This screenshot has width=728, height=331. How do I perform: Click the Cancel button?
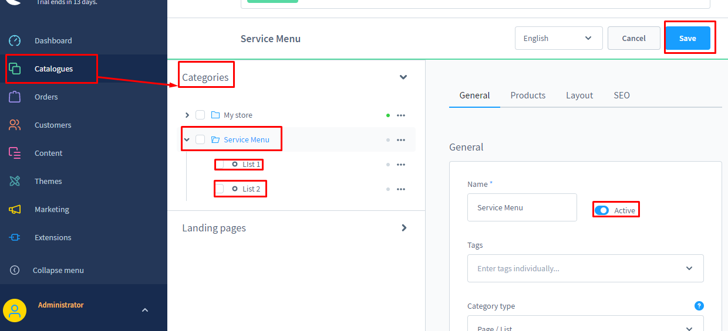click(x=633, y=38)
